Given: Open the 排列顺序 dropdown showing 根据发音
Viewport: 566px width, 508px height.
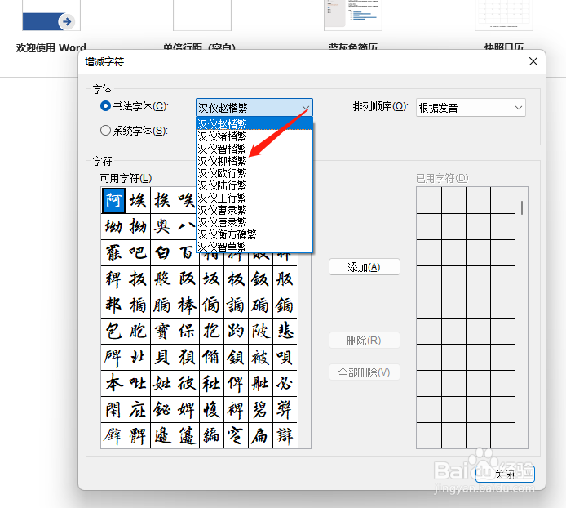Looking at the screenshot, I should click(x=471, y=108).
